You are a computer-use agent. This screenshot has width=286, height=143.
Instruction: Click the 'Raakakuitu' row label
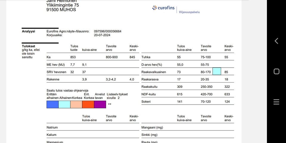pos(149,87)
